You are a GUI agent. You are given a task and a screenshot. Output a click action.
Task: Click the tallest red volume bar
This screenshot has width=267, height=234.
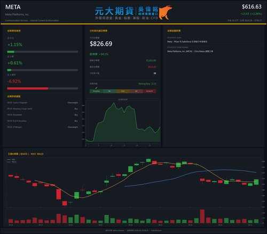(x=202, y=216)
